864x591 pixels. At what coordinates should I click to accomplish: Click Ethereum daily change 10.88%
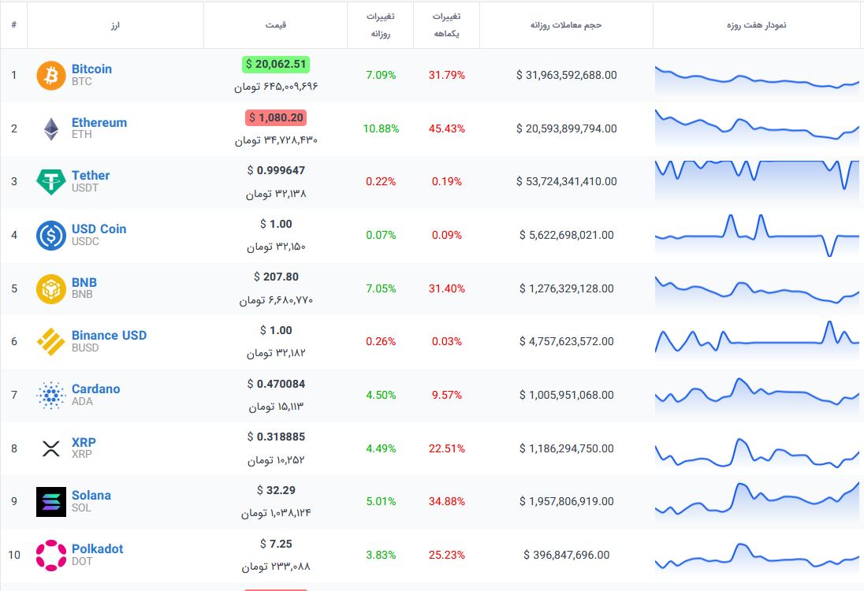click(381, 128)
